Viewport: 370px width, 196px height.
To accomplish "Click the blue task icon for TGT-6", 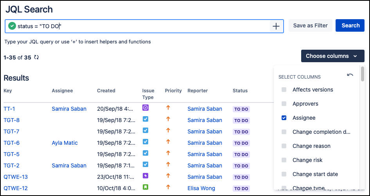I will 145,142.
